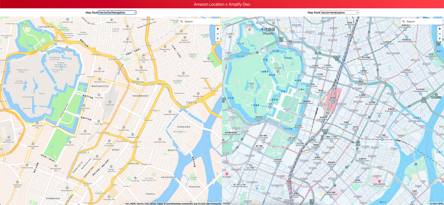
Task: Click the Kasumigaseki Sta. icon on left map
Action: pos(33,143)
